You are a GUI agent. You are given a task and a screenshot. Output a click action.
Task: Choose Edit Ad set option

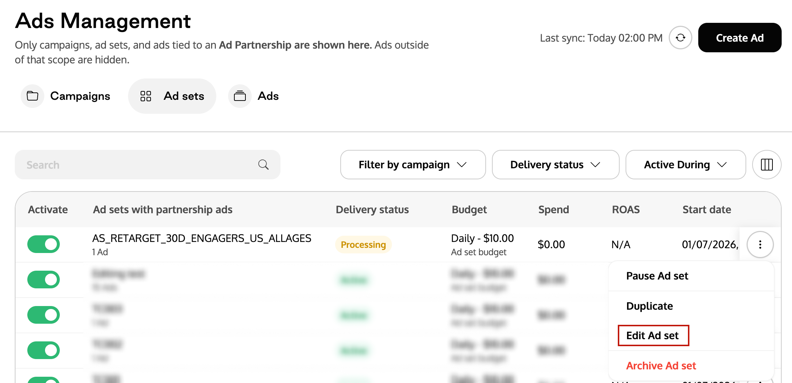(x=652, y=335)
